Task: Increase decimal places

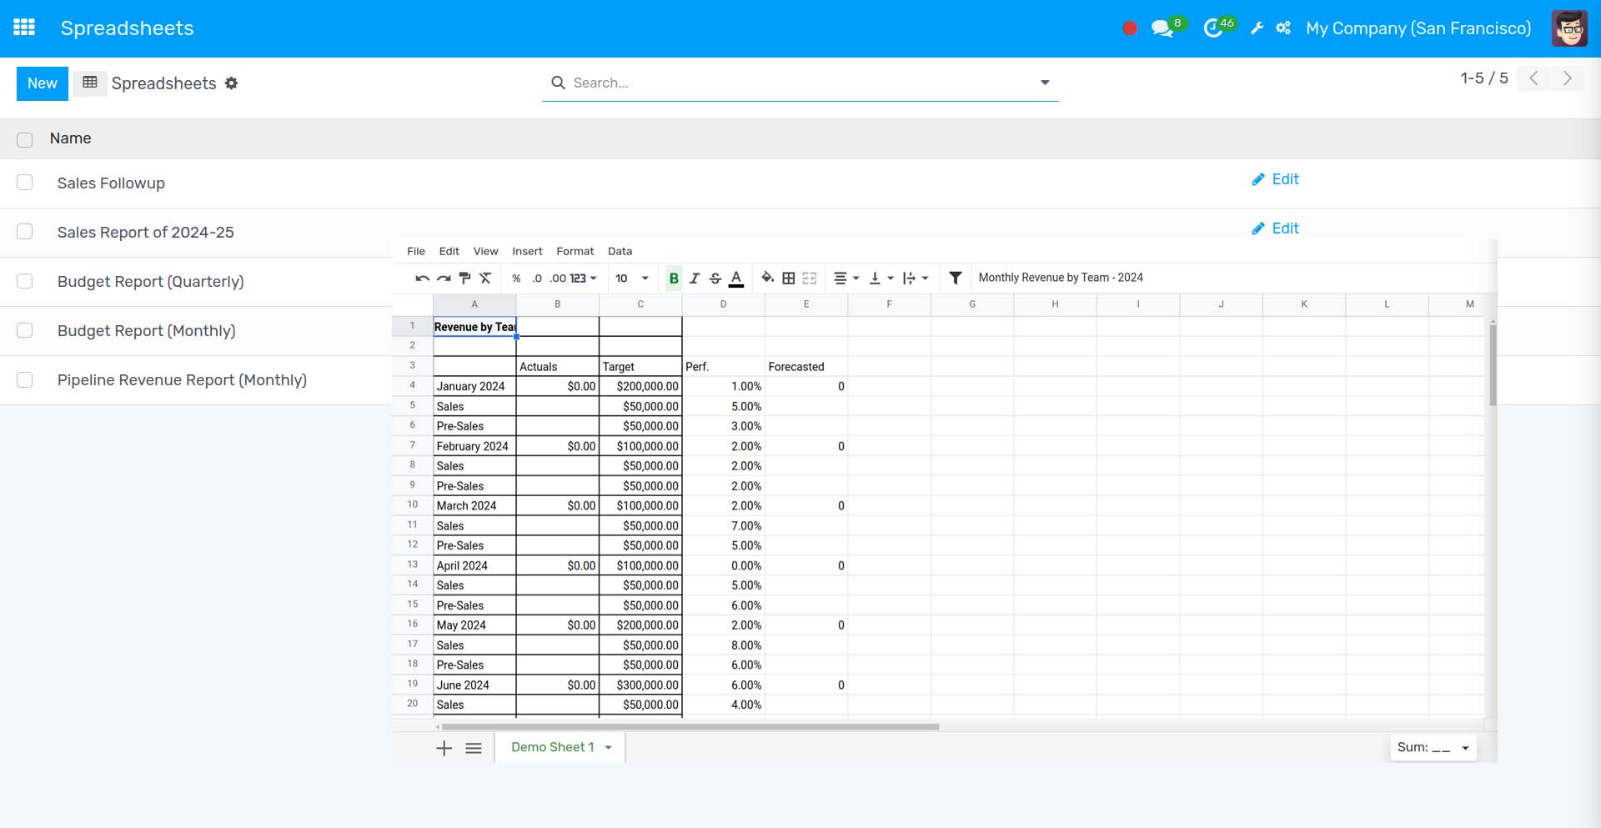Action: pyautogui.click(x=558, y=279)
